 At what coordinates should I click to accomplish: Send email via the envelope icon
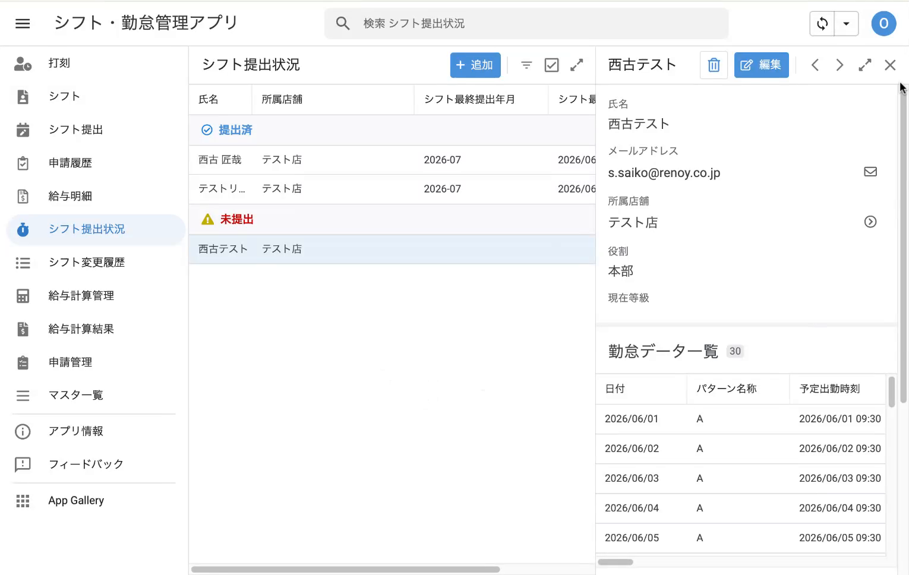(870, 172)
